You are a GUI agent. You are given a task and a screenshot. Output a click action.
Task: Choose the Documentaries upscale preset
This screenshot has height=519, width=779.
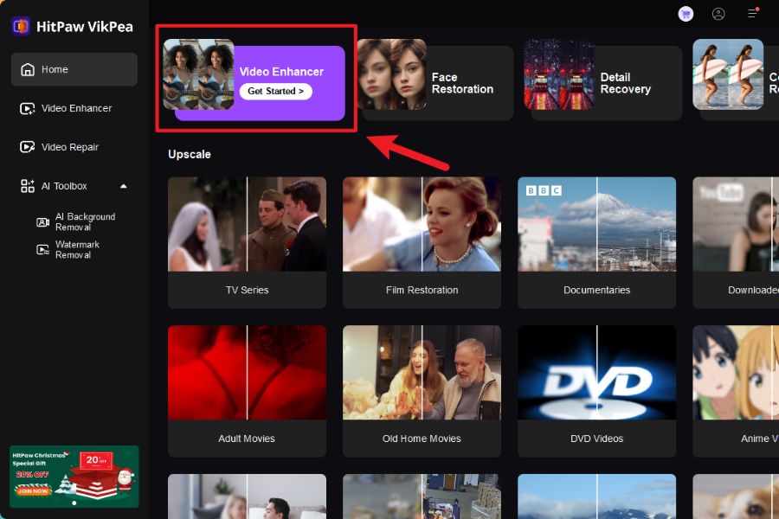point(596,242)
